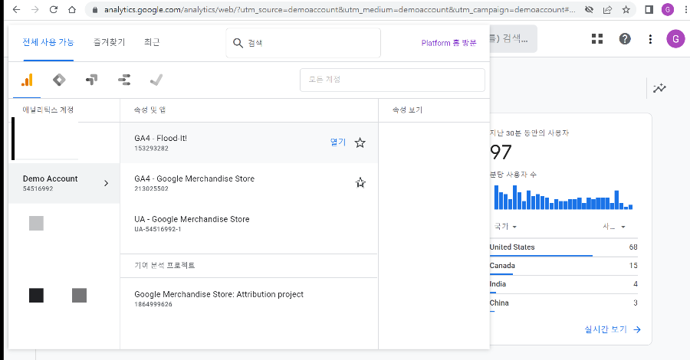The height and width of the screenshot is (360, 690).
Task: Open the Platform 홈 방문 link
Action: coord(449,43)
